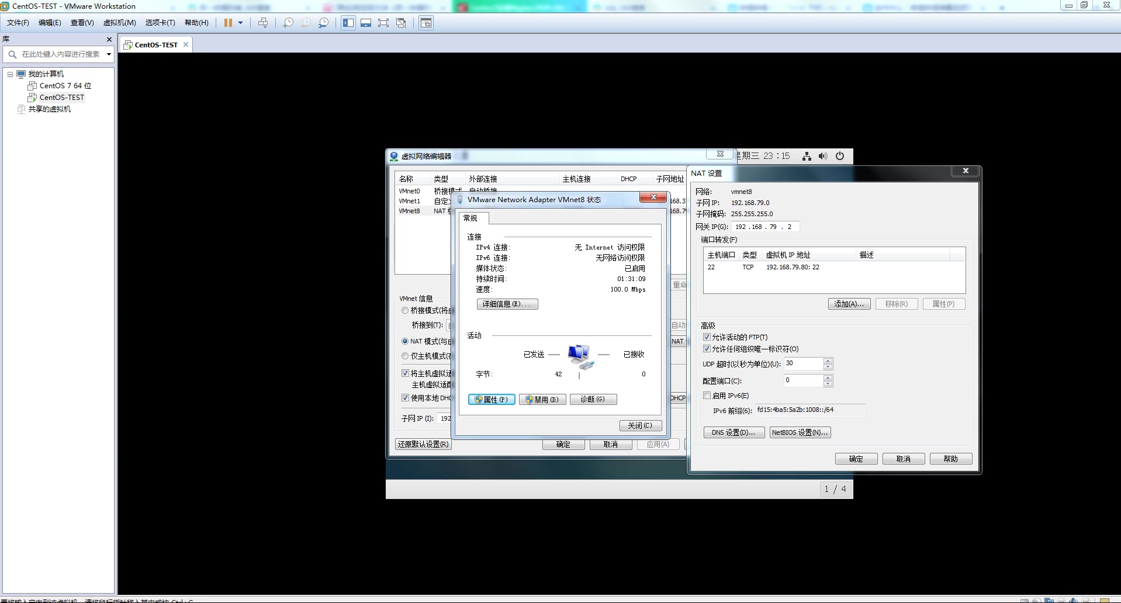The image size is (1121, 603).
Task: Select CentOS-TEST in the library tree
Action: tap(56, 98)
